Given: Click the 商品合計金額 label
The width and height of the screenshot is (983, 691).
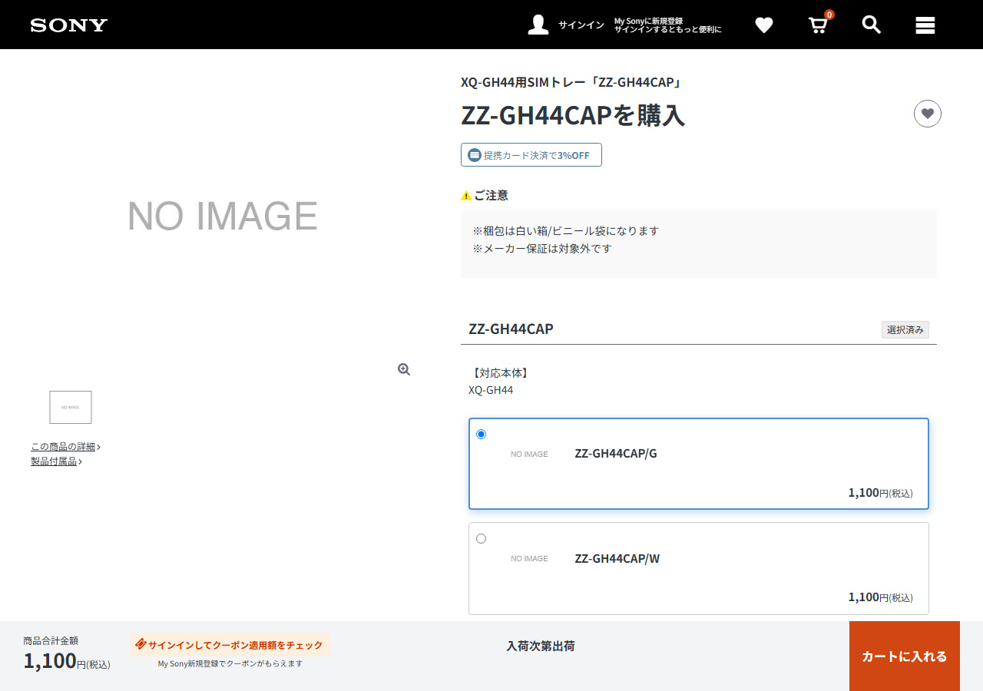Looking at the screenshot, I should pyautogui.click(x=51, y=640).
